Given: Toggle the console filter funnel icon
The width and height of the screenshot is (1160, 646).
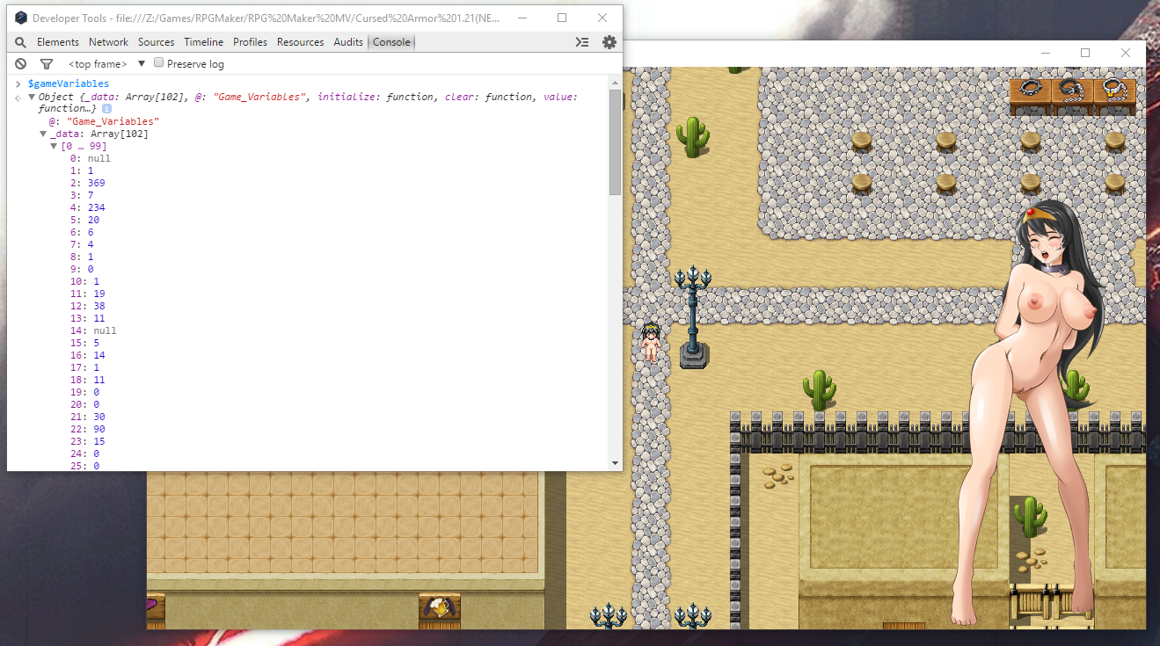Looking at the screenshot, I should (47, 64).
